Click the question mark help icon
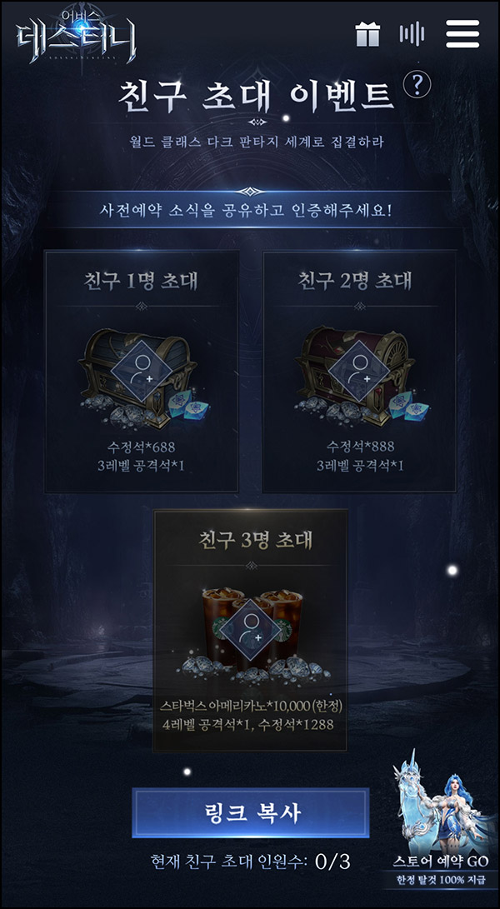 pyautogui.click(x=417, y=85)
